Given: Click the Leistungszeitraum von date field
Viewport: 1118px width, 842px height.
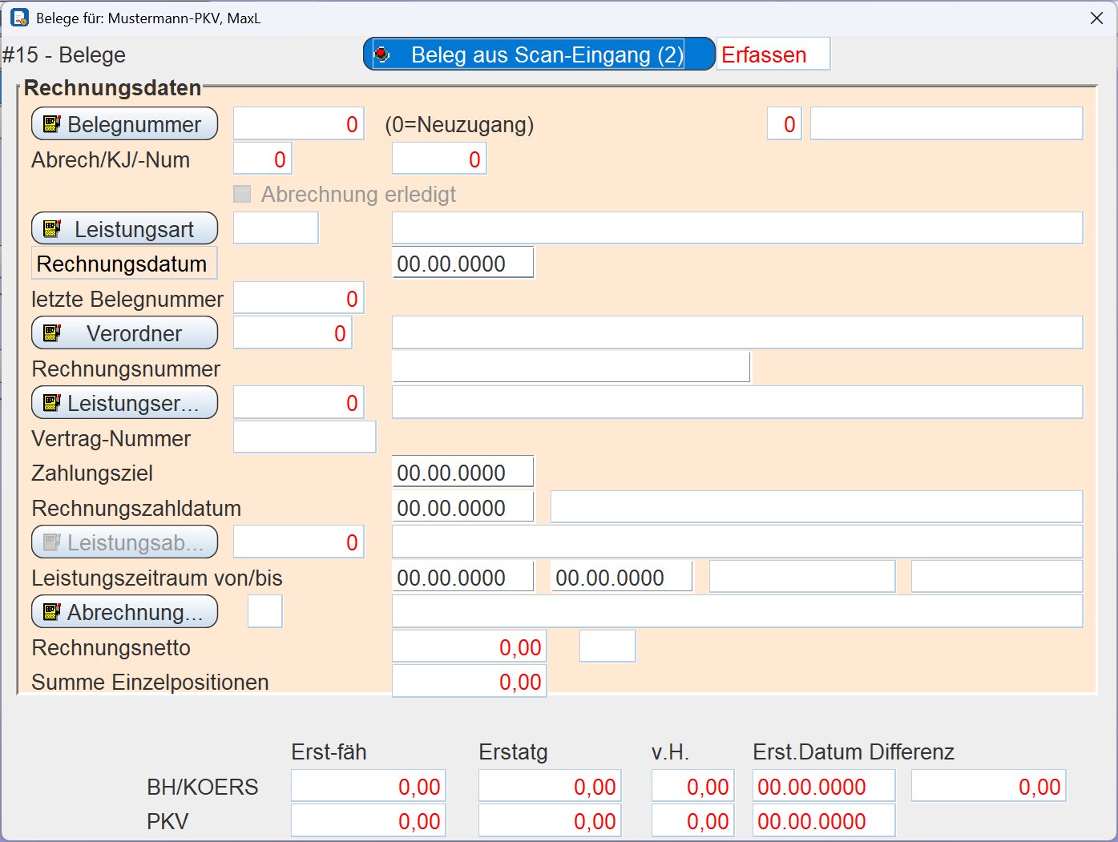Looking at the screenshot, I should pyautogui.click(x=462, y=577).
